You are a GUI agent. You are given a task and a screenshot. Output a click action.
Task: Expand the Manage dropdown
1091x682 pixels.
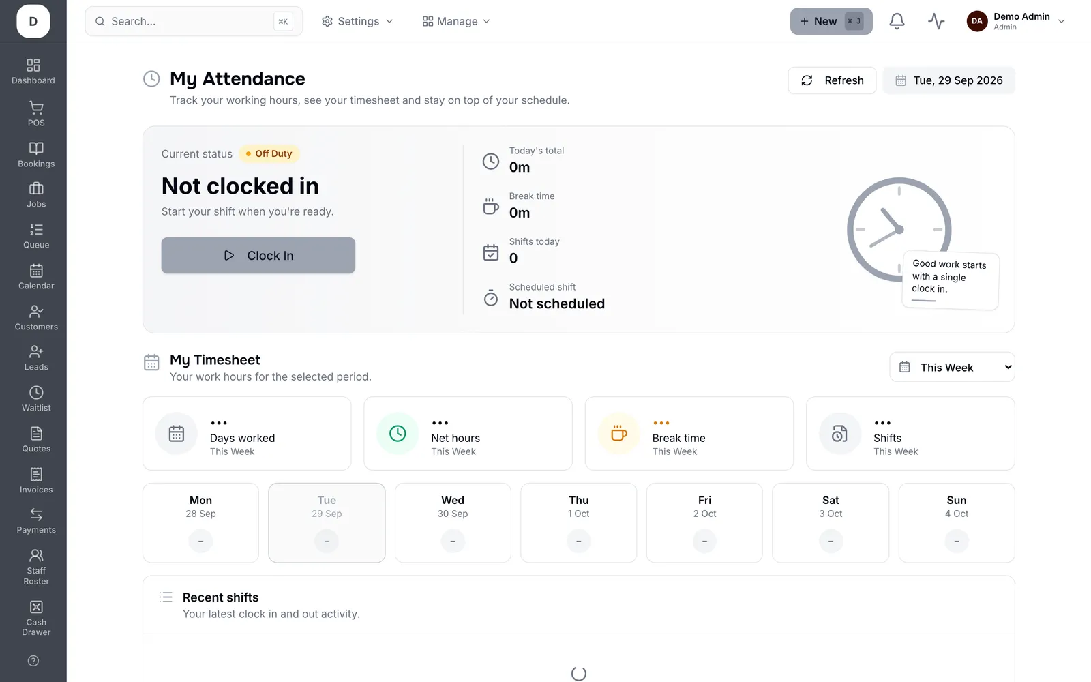[456, 21]
